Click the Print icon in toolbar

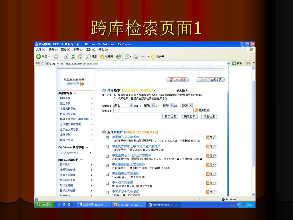[135, 56]
